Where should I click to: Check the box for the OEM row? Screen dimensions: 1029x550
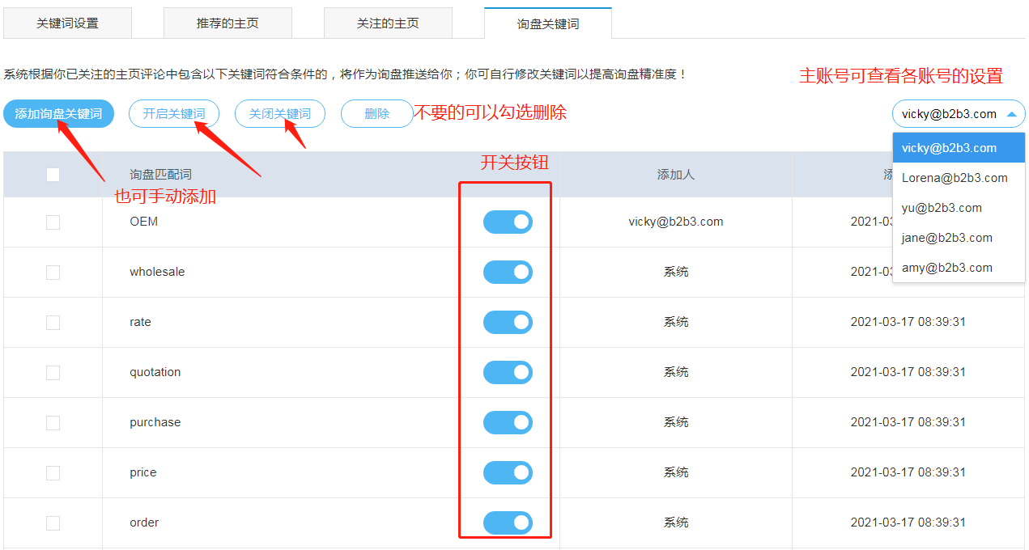(x=53, y=222)
